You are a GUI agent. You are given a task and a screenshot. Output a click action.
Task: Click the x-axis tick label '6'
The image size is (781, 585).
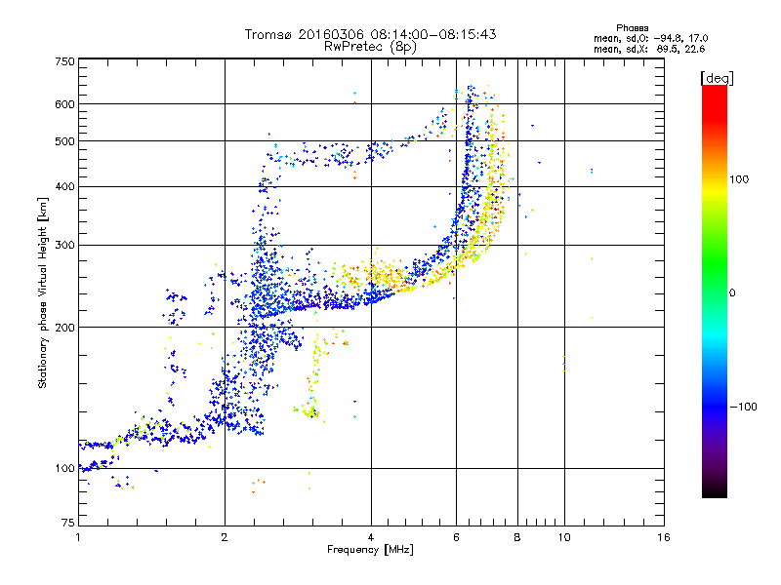click(456, 537)
